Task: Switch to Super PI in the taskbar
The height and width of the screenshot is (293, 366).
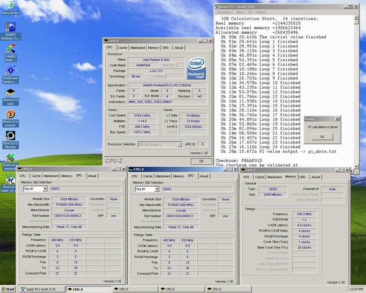Action: [x=40, y=289]
